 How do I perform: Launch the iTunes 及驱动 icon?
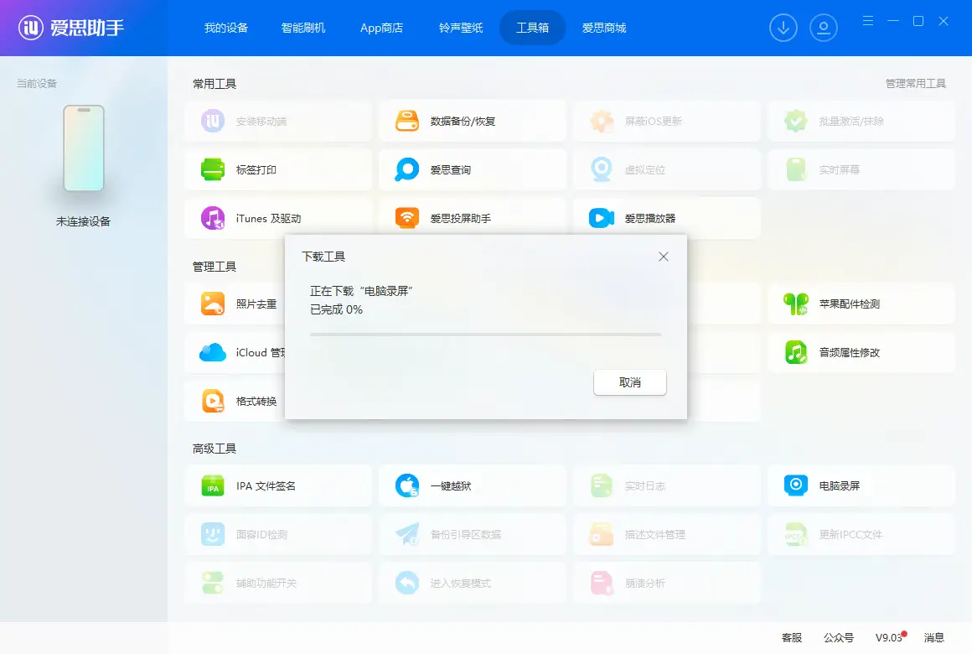coord(213,218)
